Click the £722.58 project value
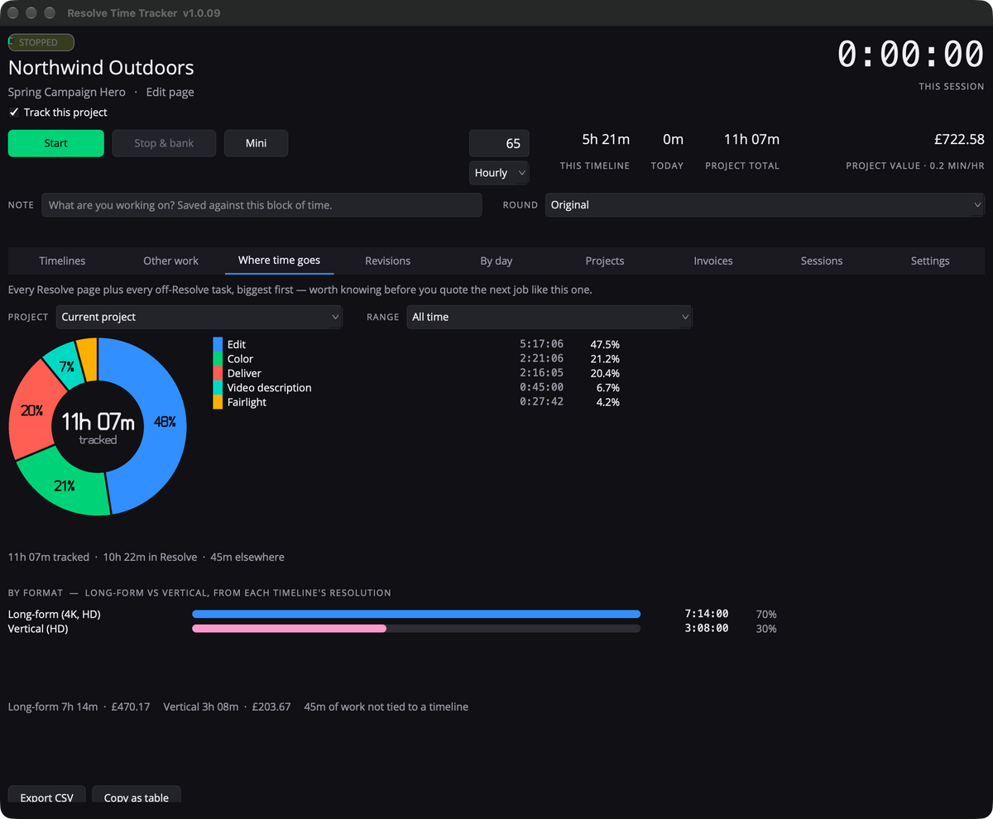This screenshot has height=819, width=993. [957, 139]
